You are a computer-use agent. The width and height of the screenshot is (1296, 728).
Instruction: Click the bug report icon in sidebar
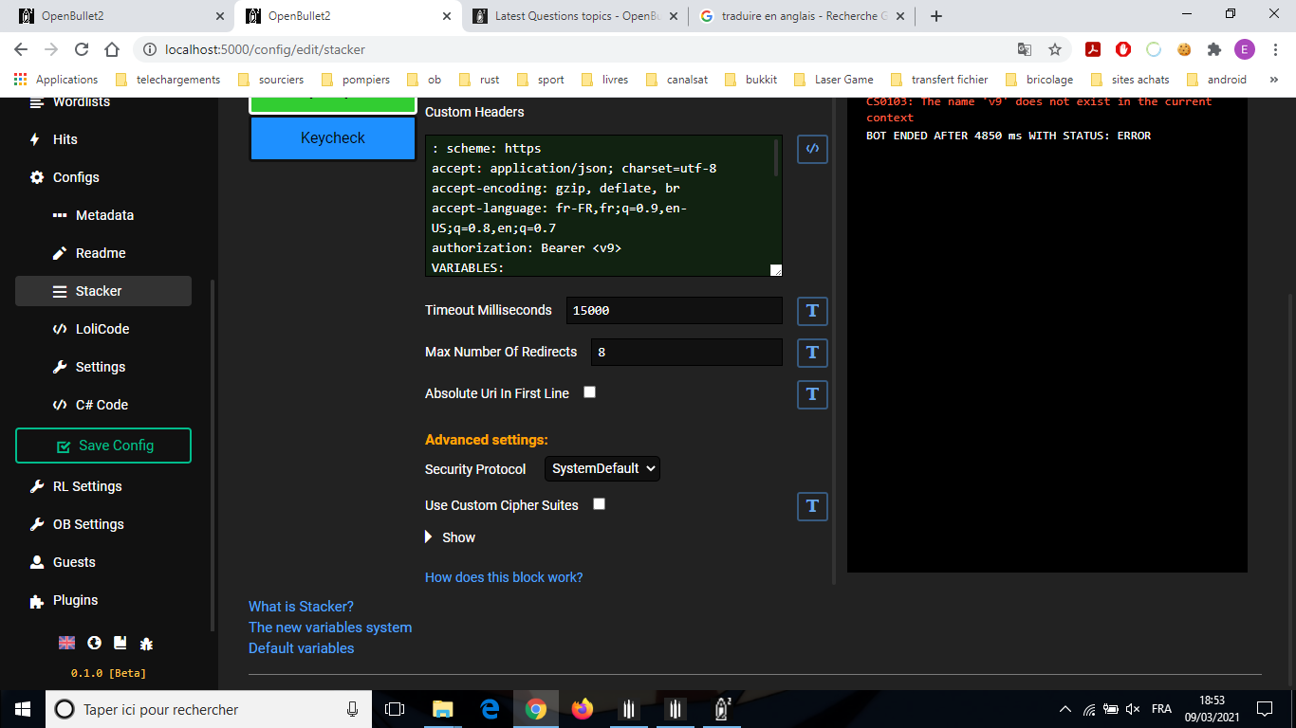click(146, 643)
